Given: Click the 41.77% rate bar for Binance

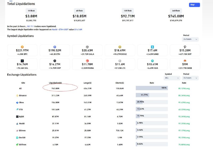Looking at the screenshot, I should point(152,95).
